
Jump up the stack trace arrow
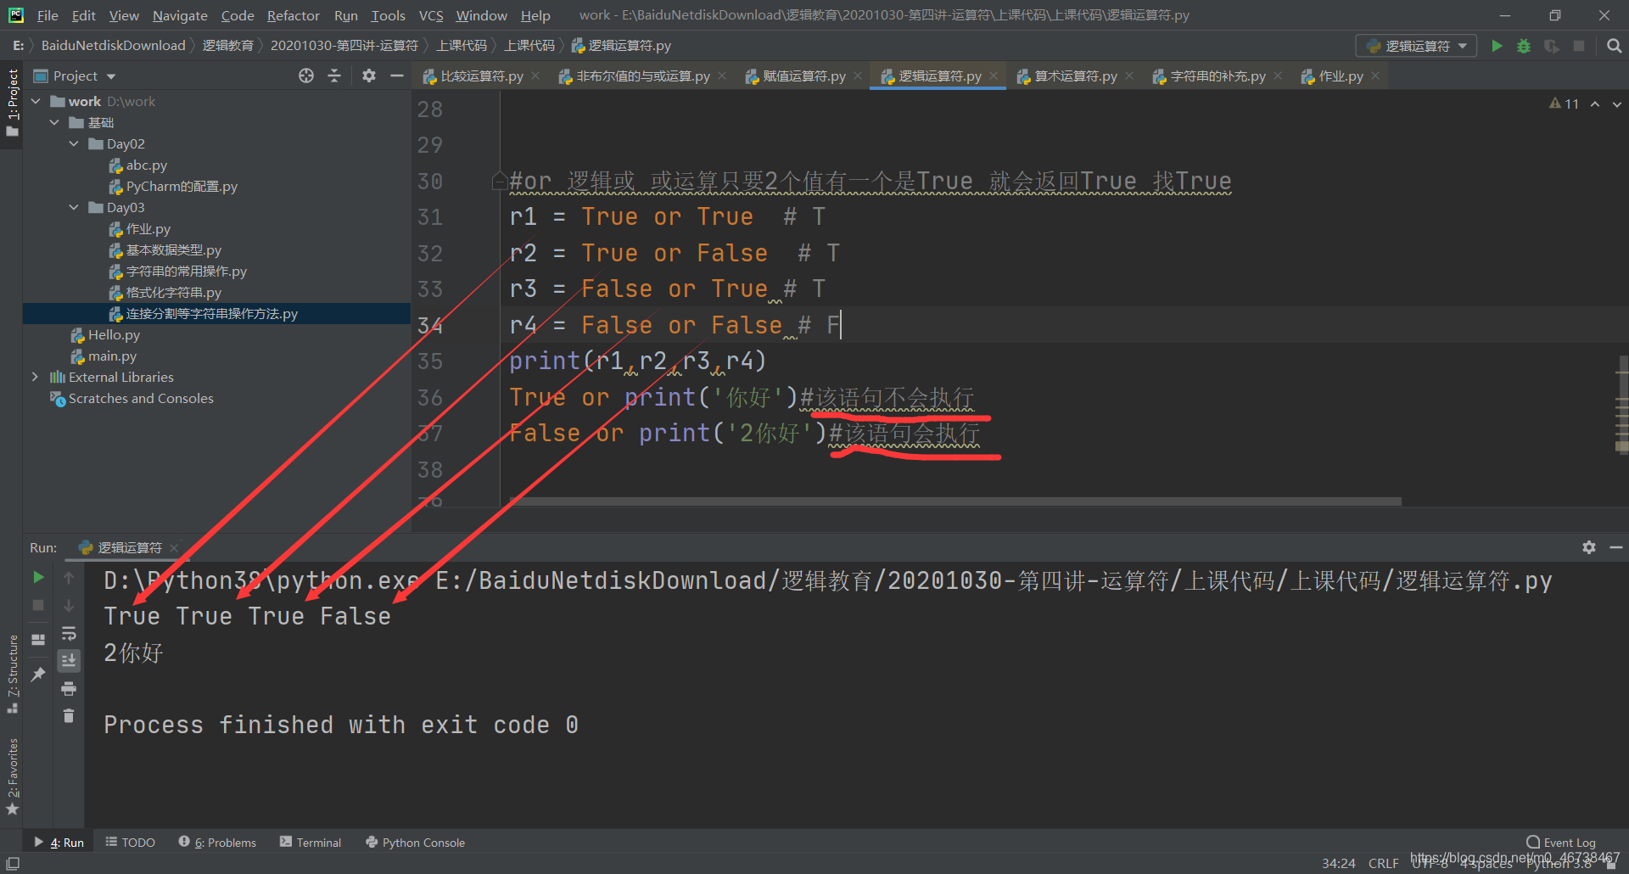69,577
